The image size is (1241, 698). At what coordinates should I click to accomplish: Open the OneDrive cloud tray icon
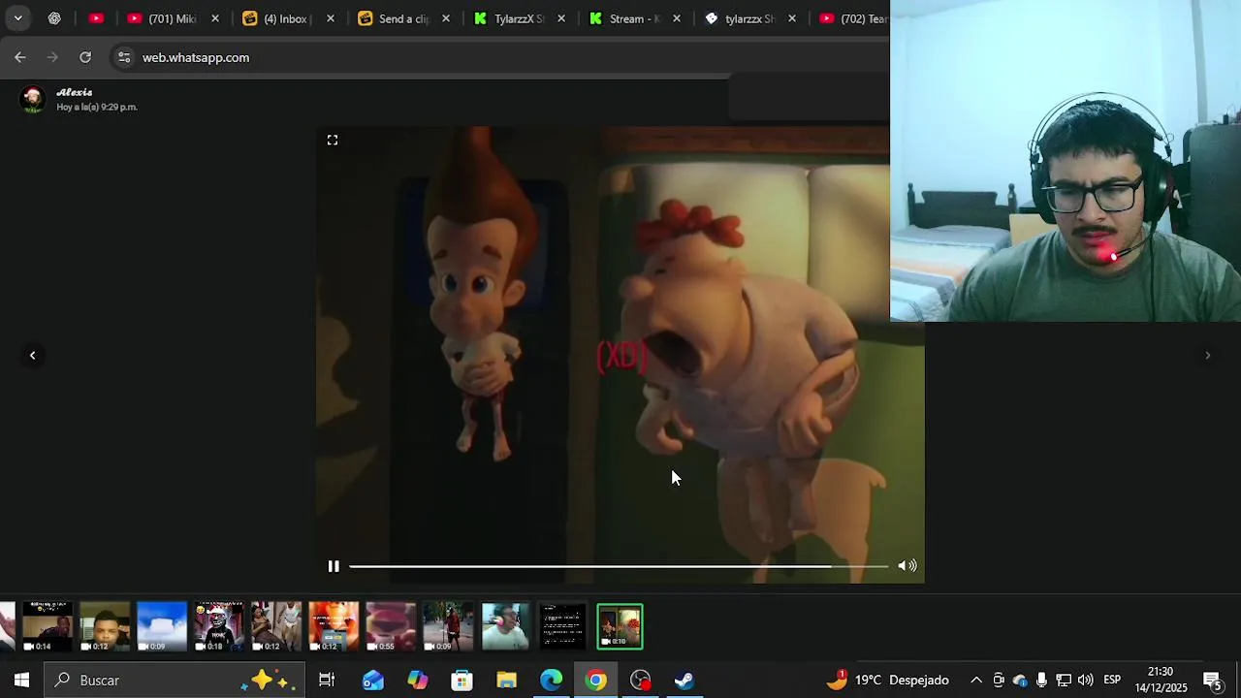pos(1020,681)
